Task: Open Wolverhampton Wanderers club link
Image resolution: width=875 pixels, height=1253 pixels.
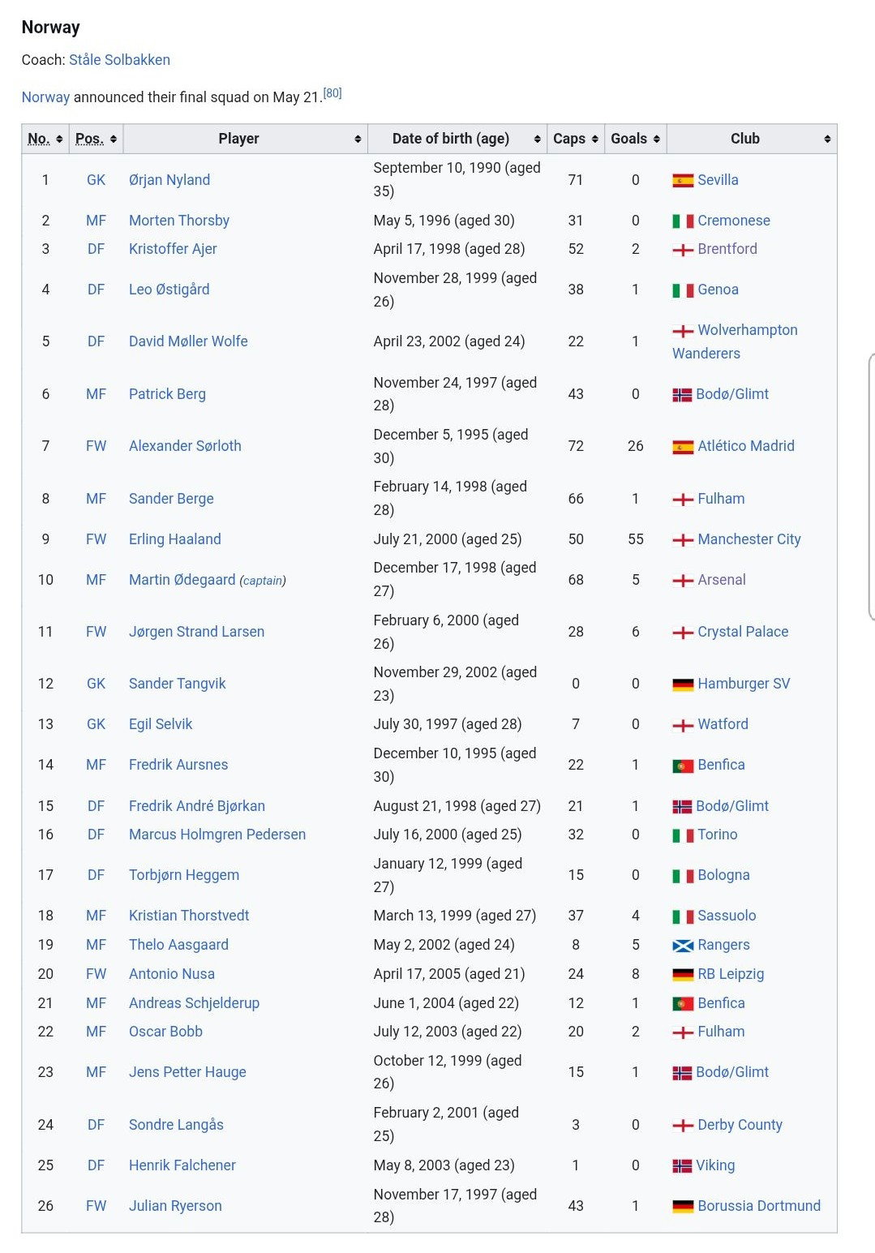Action: (735, 341)
